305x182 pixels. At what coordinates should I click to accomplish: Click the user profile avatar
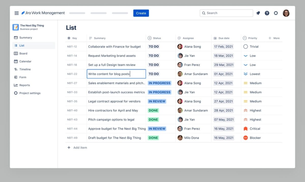tap(286, 13)
